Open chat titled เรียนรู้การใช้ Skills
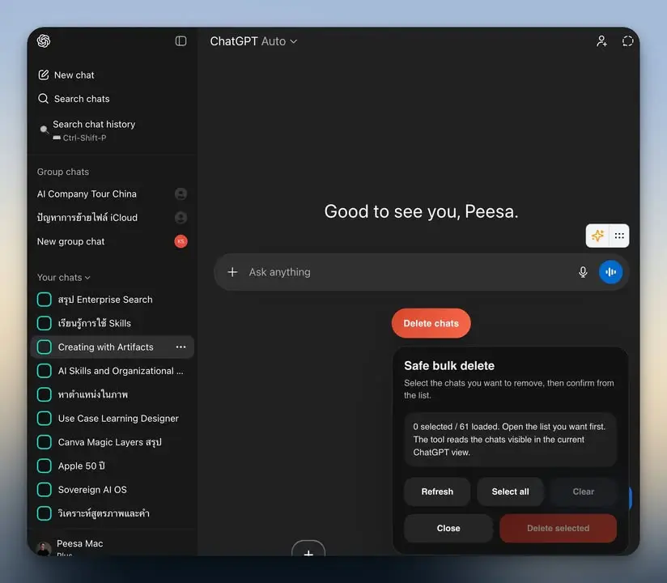Screen dimensions: 667x583 (95, 323)
